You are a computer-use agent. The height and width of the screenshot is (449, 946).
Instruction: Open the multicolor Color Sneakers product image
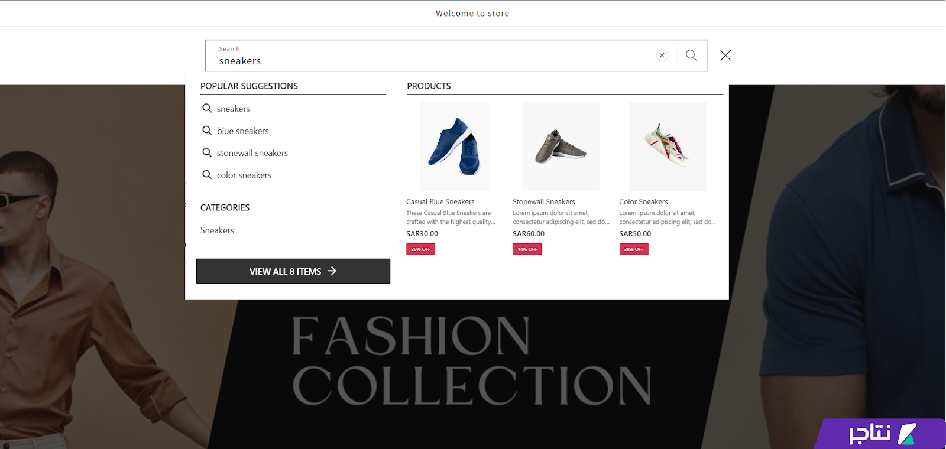668,147
